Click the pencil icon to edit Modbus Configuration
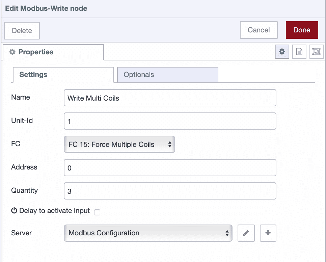326x262 pixels. pyautogui.click(x=246, y=233)
